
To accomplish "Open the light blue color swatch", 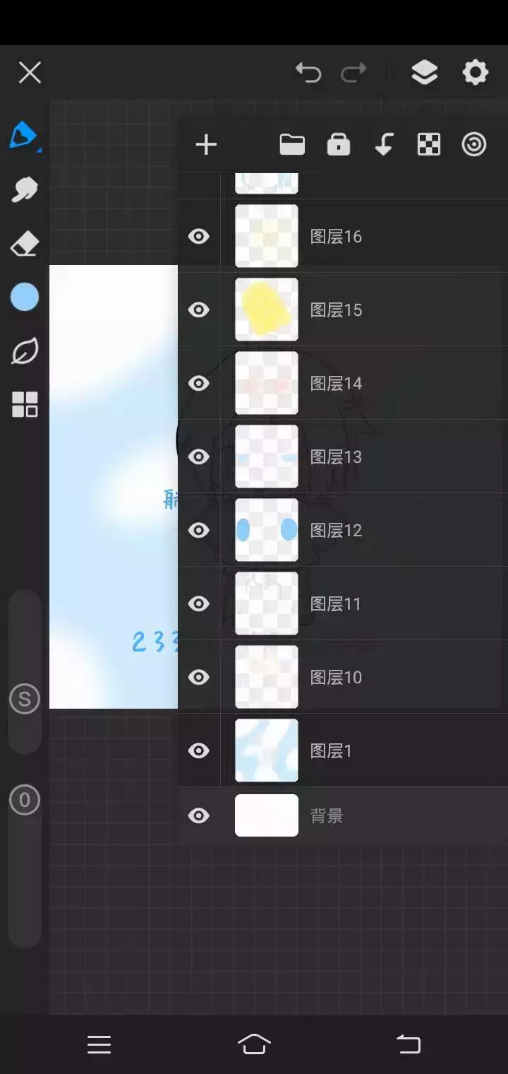I will [25, 297].
